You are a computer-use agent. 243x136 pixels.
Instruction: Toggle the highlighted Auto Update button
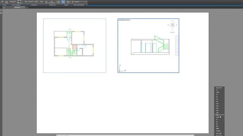tap(63, 2)
